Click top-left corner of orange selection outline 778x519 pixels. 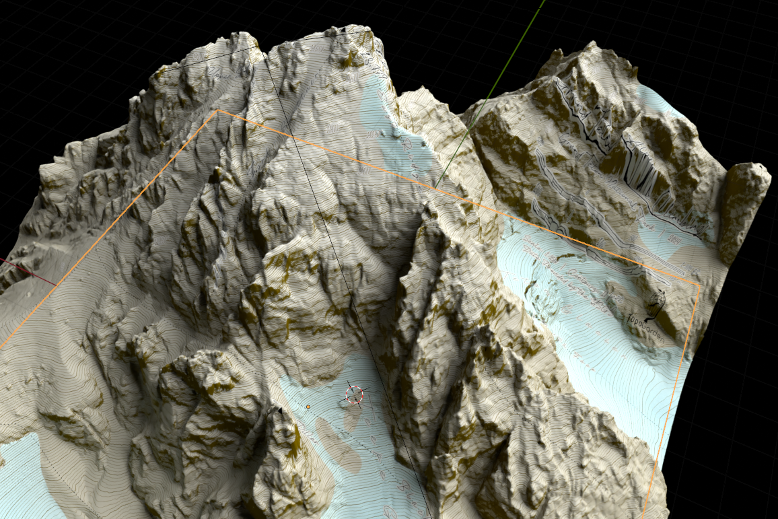coord(216,111)
